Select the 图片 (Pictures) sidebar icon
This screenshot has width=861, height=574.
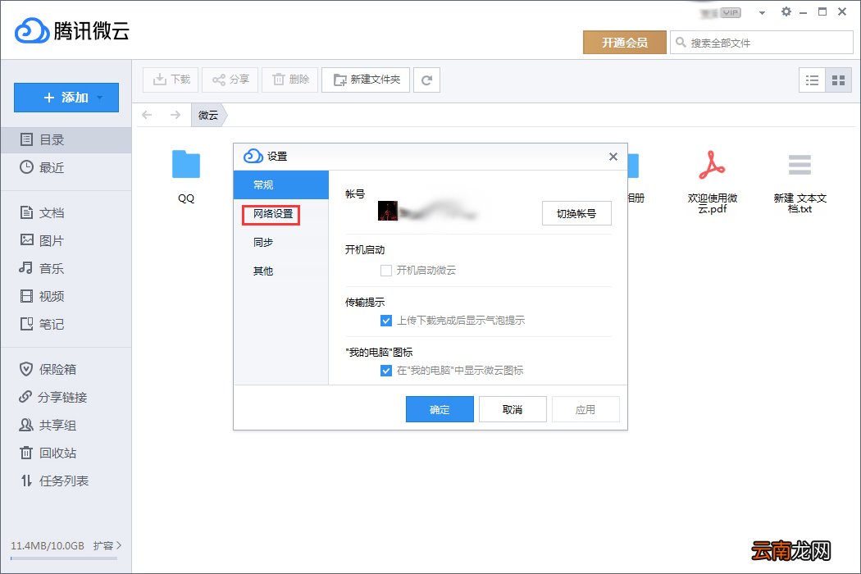[x=29, y=239]
